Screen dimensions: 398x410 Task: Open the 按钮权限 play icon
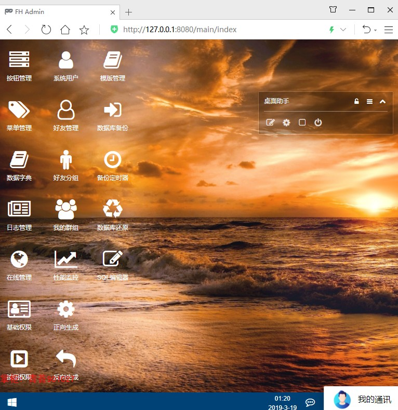19,359
